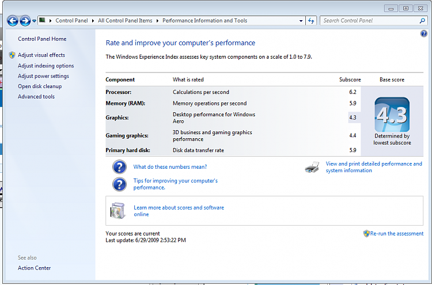
Task: Click the 4.3 base score badge
Action: (392, 115)
